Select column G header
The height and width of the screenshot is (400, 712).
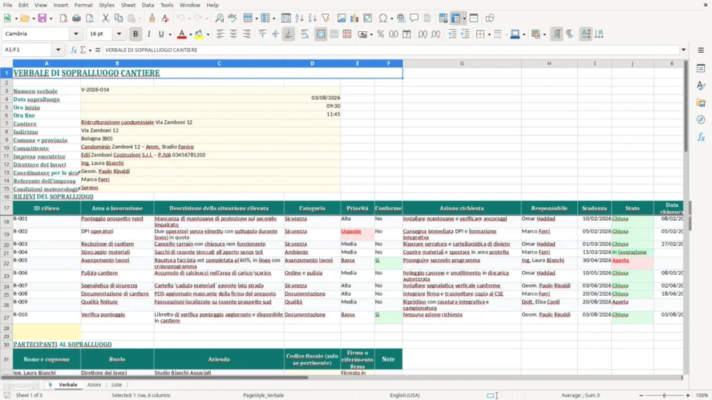click(x=462, y=63)
